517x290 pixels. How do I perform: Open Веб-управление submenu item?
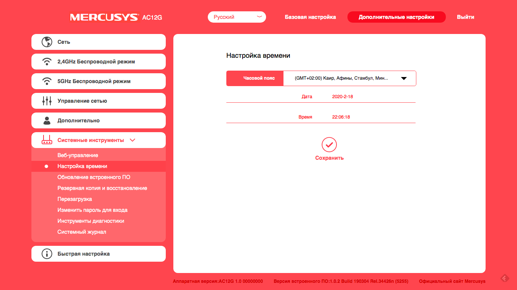[x=78, y=155]
